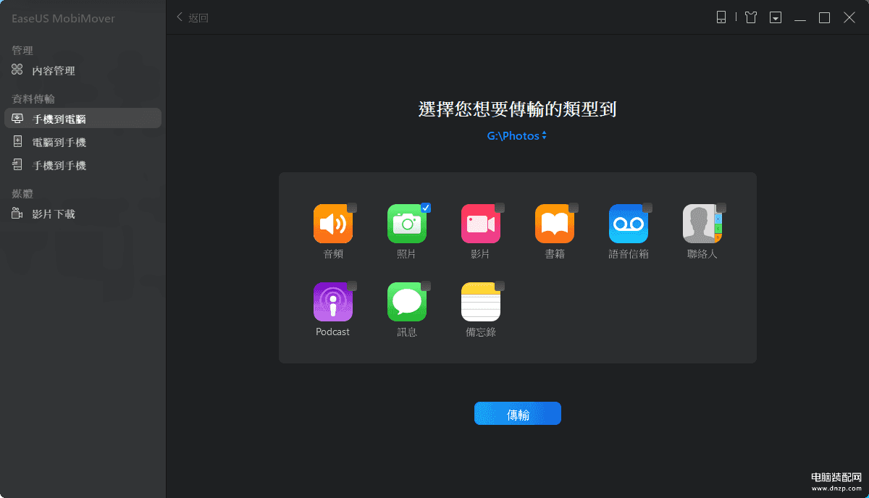Click the 影片 label under the camcorder
This screenshot has height=498, width=869.
tap(481, 254)
